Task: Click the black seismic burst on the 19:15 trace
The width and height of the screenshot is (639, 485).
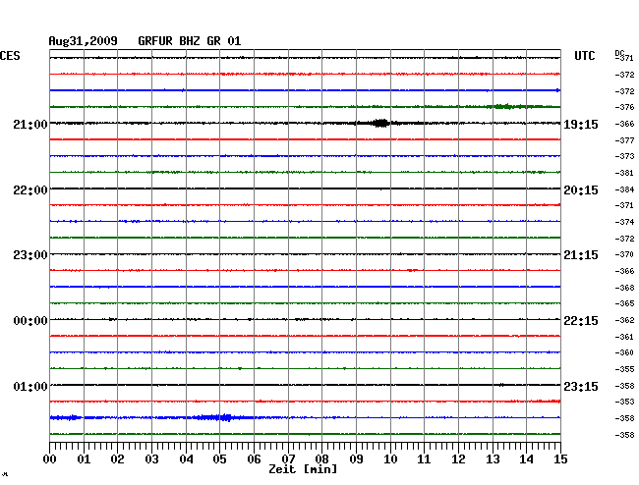Action: 381,123
